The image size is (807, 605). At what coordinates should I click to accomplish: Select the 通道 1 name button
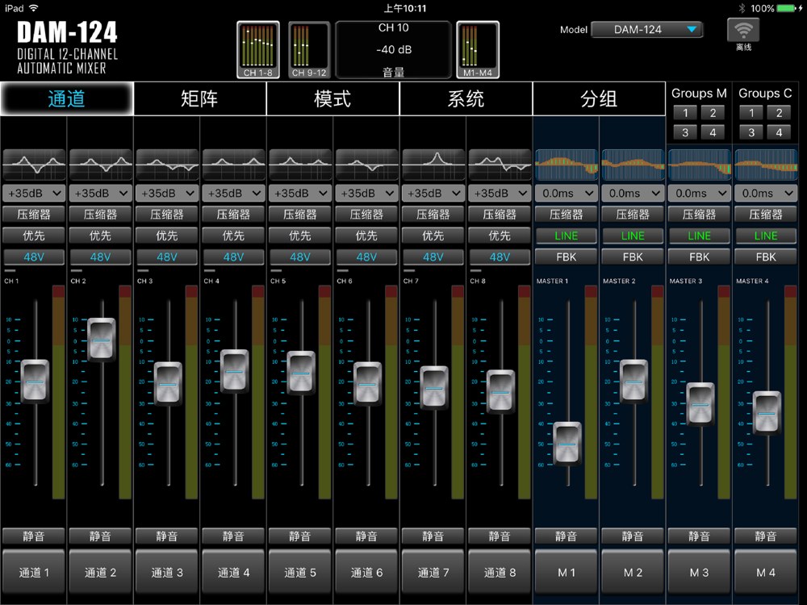click(x=34, y=573)
